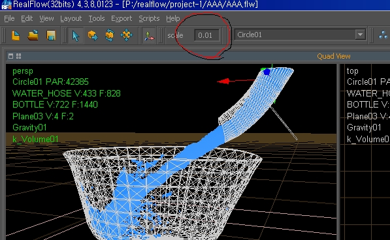Open the File menu
This screenshot has width=390, height=240.
[x=9, y=18]
